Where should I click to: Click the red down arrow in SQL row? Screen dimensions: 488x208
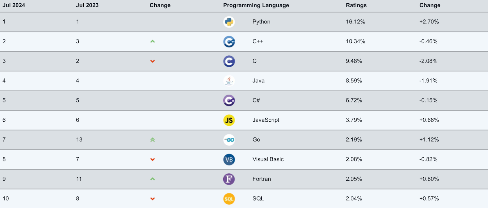click(x=152, y=199)
